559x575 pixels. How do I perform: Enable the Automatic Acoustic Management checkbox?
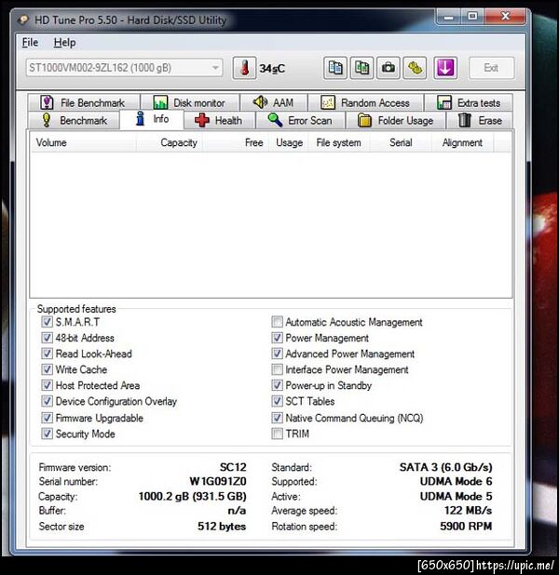coord(278,322)
